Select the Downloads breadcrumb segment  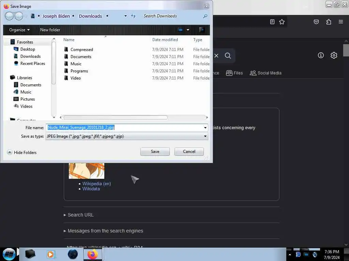tap(90, 16)
